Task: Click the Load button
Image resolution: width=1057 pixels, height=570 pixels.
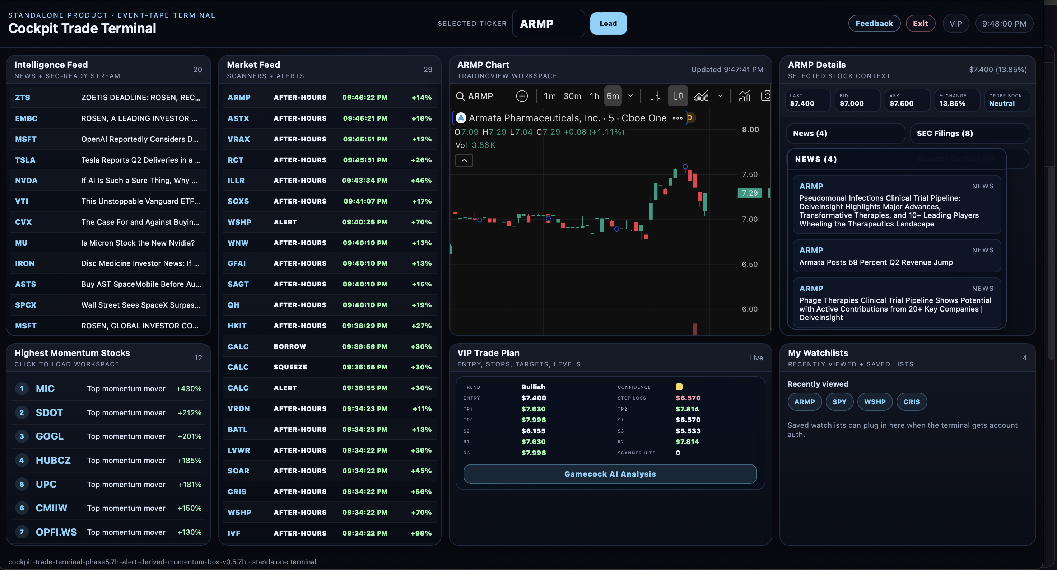Action: pos(608,23)
